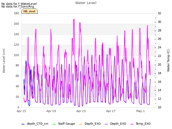
Task: Click 'No data for f_WaterLevel' message
Action: coord(19,4)
